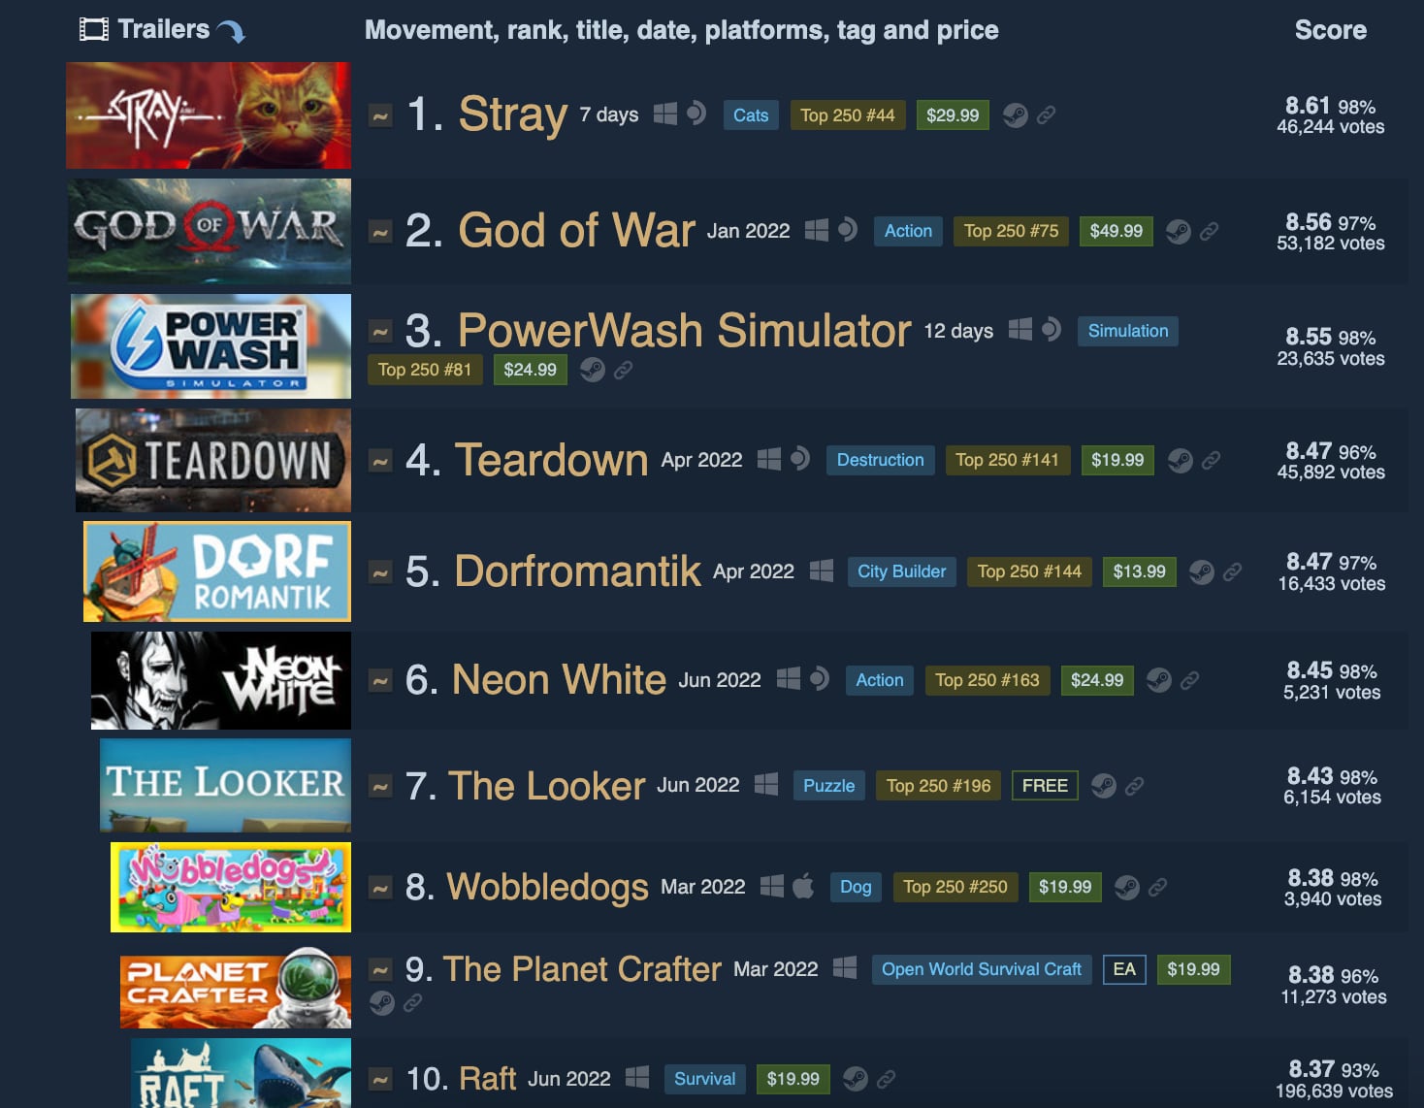Viewport: 1424px width, 1108px height.
Task: Open Stray's Steam store icon
Action: tap(1015, 115)
